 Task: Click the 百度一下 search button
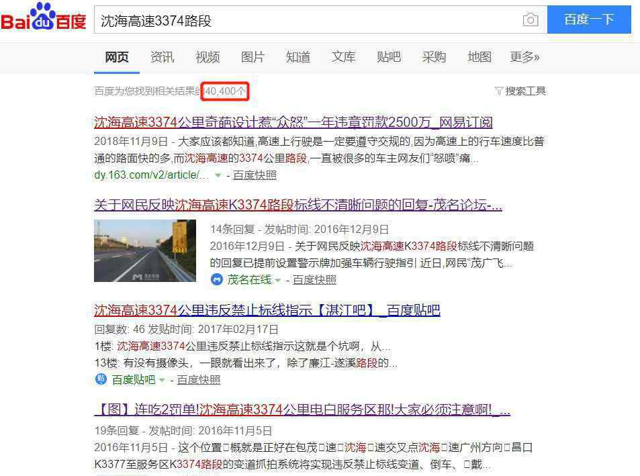tap(589, 19)
